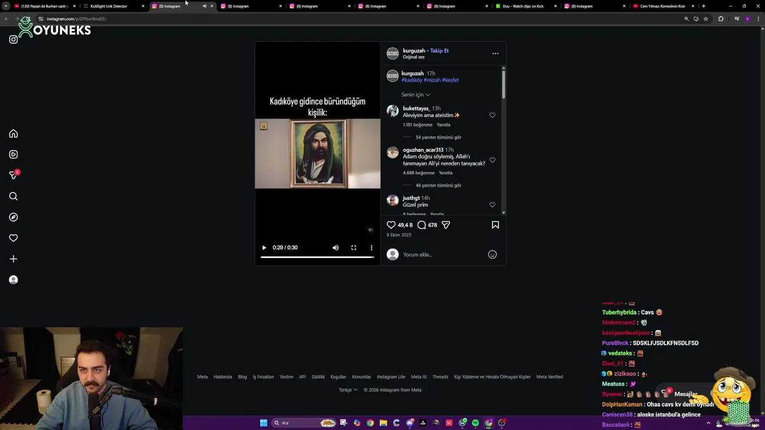Unmute via speaker overlay on video

click(x=370, y=230)
